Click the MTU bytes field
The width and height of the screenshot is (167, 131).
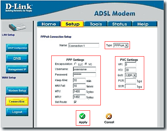pos(79,91)
